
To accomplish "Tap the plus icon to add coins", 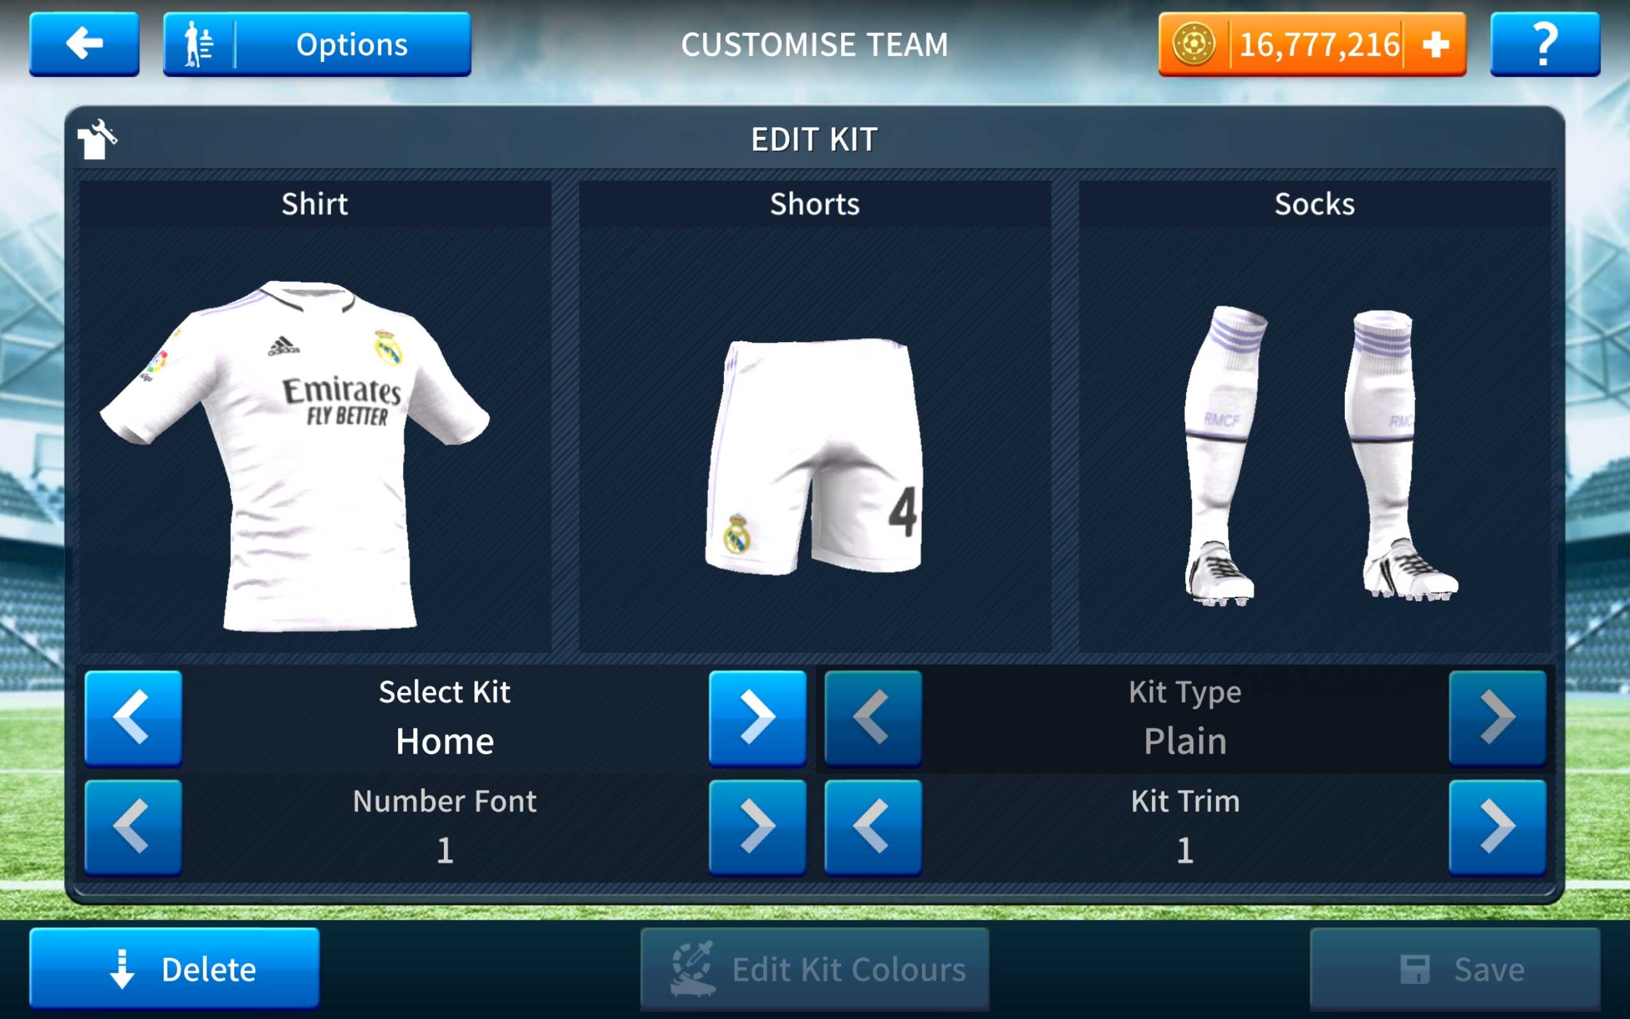I will click(1435, 45).
